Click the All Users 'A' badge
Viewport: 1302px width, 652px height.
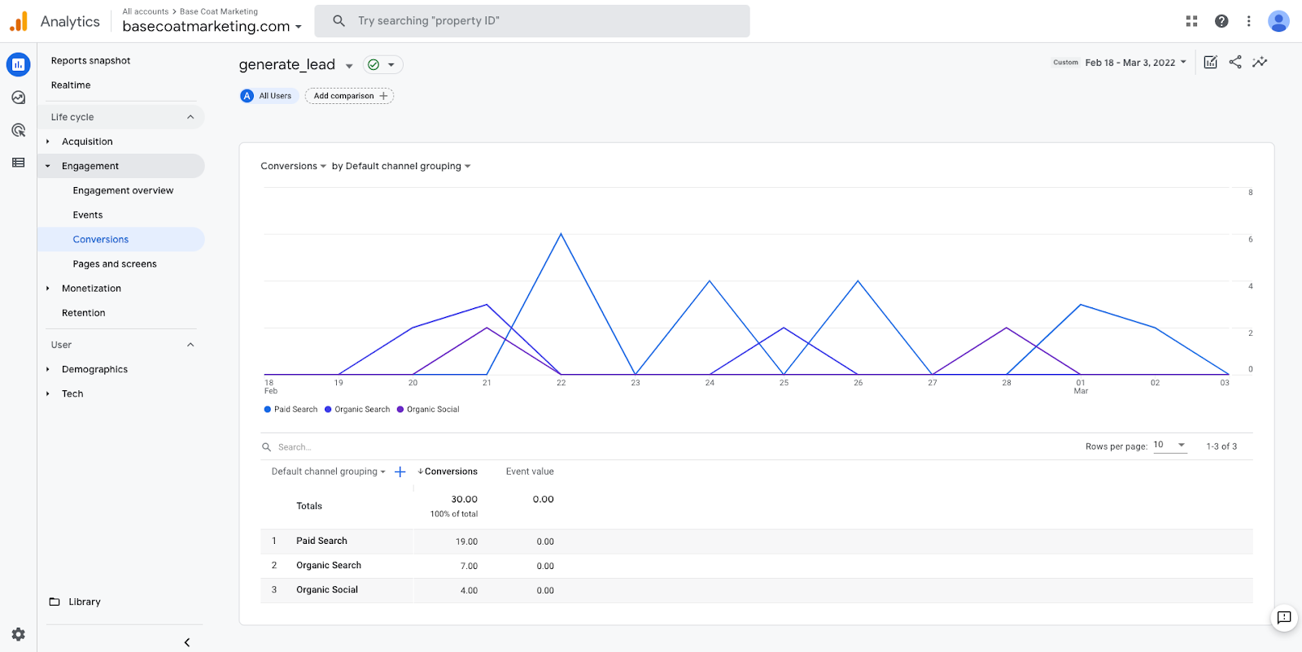[247, 96]
